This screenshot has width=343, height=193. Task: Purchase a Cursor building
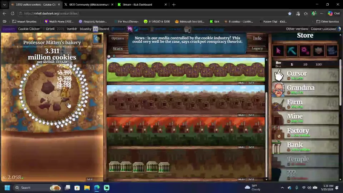tap(305, 75)
